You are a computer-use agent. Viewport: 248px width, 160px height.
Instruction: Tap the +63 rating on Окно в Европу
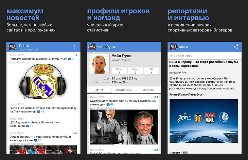[x=75, y=133]
